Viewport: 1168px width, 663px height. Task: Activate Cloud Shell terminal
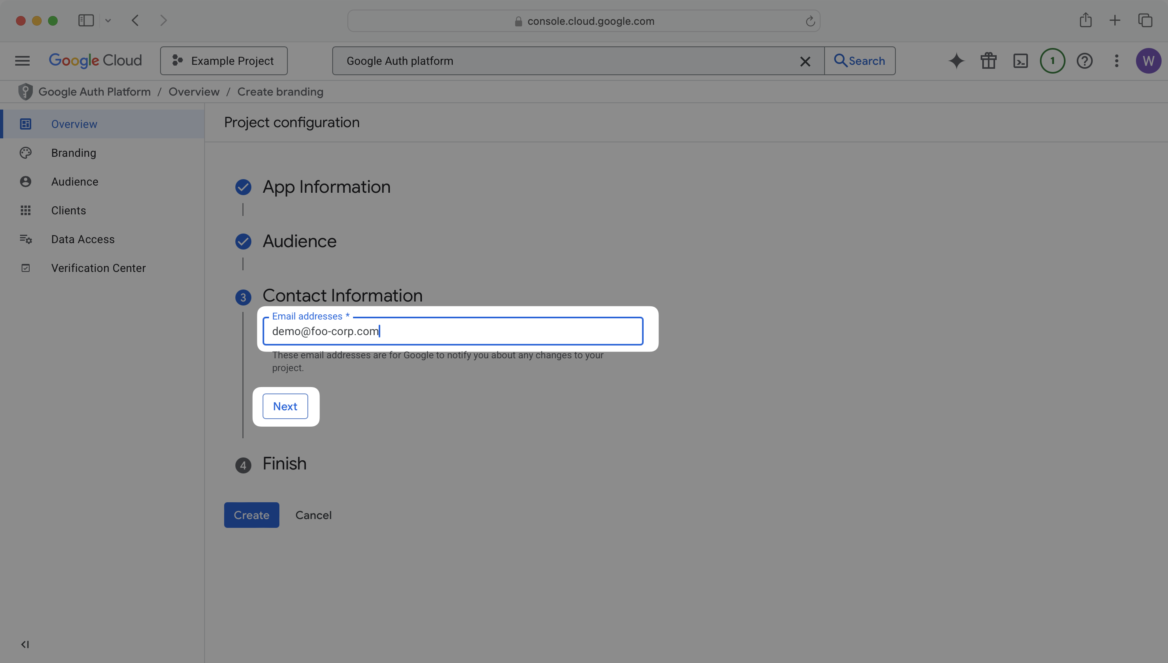coord(1020,60)
